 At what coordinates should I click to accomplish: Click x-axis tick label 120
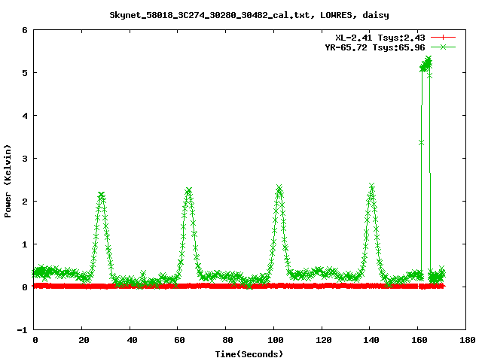(323, 340)
